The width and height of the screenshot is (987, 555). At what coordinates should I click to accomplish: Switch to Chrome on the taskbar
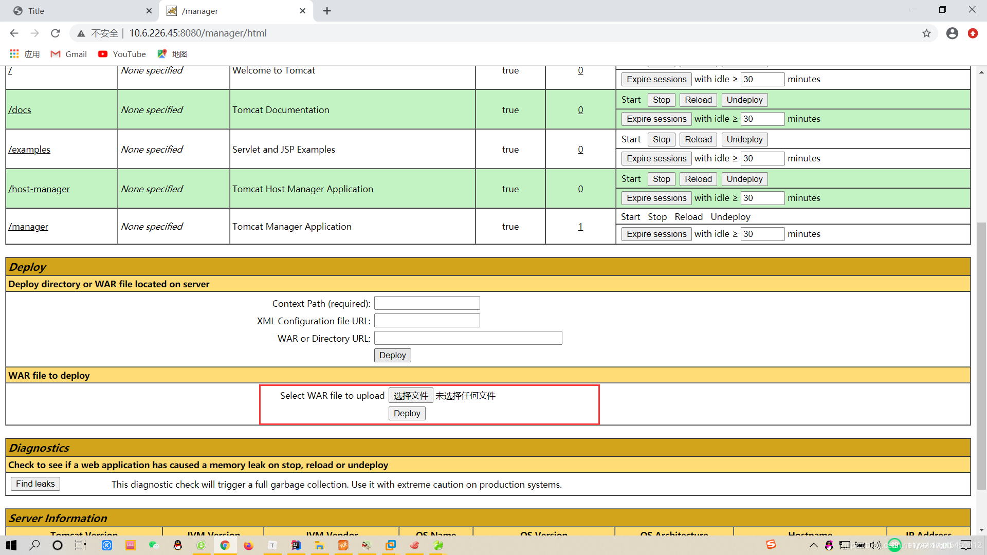point(225,545)
